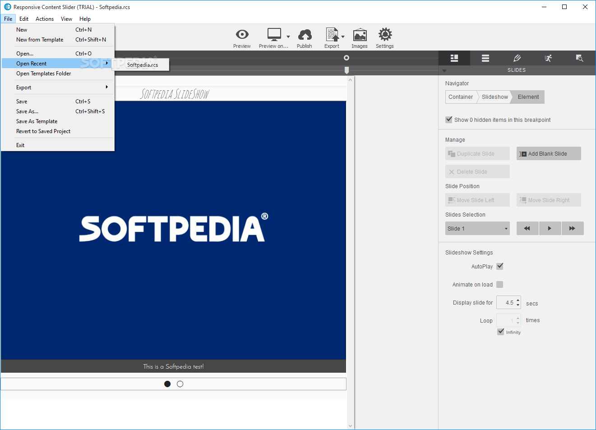Click the Preview on monitor icon
Viewport: 596px width, 430px height.
coord(274,34)
